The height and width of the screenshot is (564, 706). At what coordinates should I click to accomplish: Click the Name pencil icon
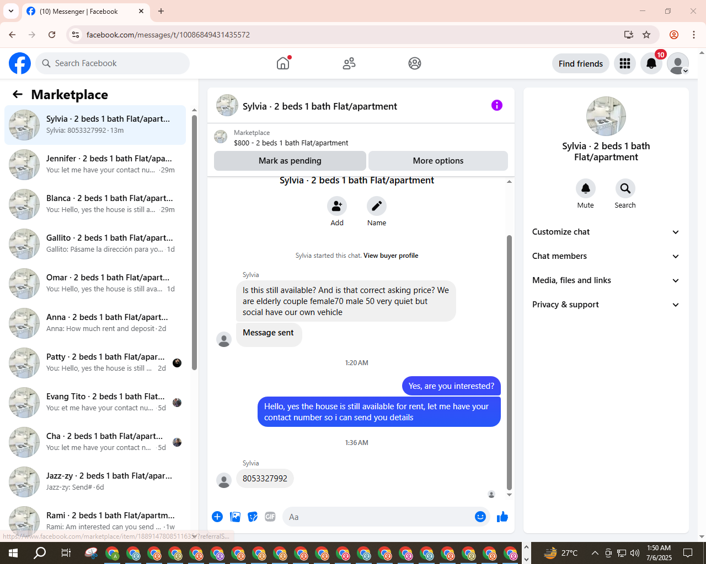(377, 206)
